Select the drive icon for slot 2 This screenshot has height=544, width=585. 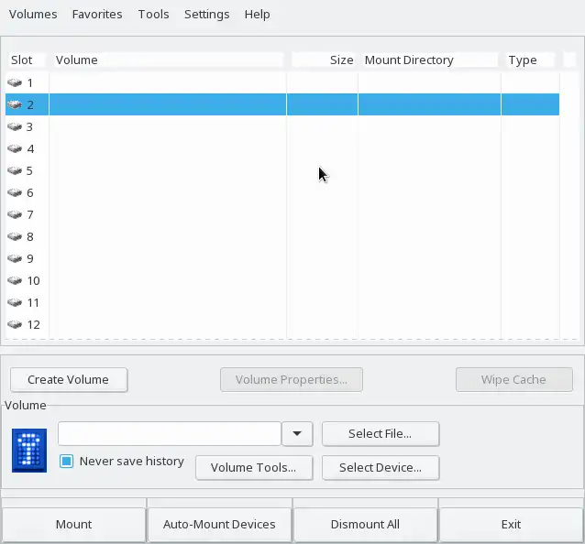[15, 104]
